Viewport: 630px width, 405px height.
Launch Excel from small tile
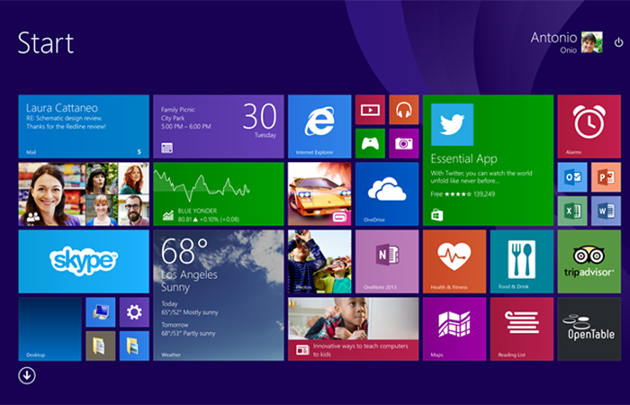(x=572, y=211)
